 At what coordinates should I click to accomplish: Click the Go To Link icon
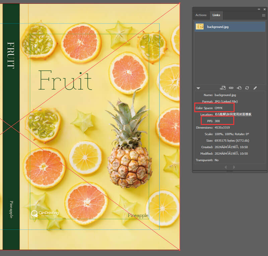click(x=239, y=88)
